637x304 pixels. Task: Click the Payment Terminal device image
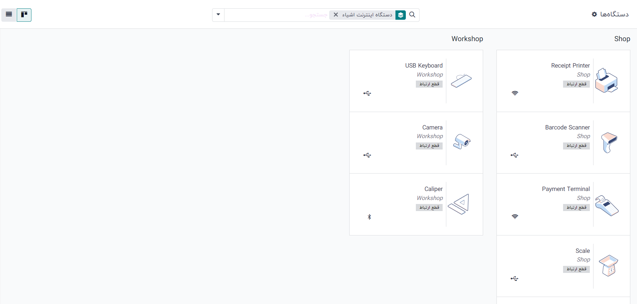(607, 205)
